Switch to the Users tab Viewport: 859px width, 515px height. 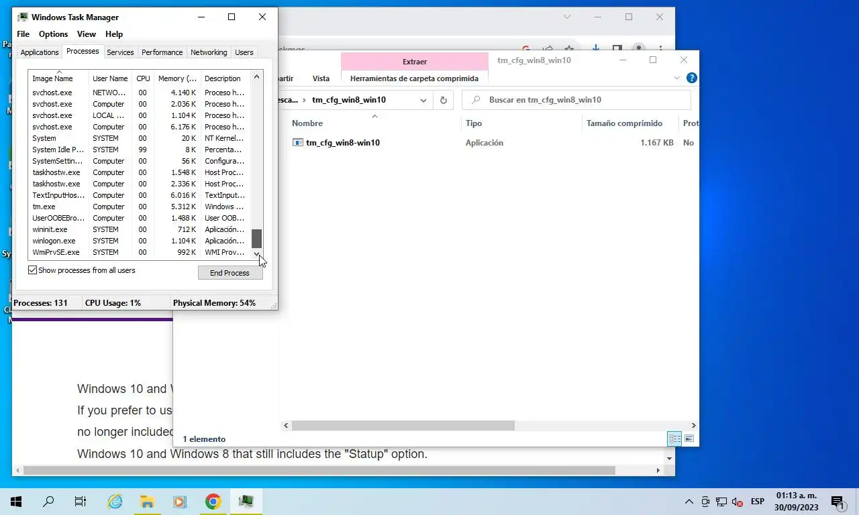coord(244,52)
